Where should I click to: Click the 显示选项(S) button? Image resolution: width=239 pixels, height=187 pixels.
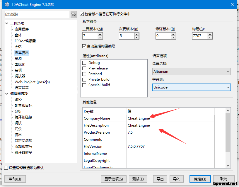[114, 179]
